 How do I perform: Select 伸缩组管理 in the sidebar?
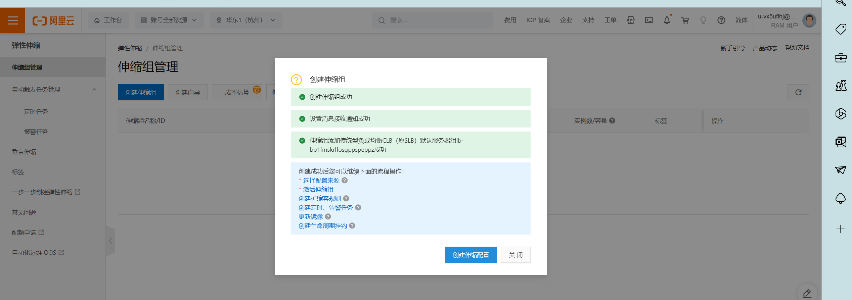(x=53, y=67)
